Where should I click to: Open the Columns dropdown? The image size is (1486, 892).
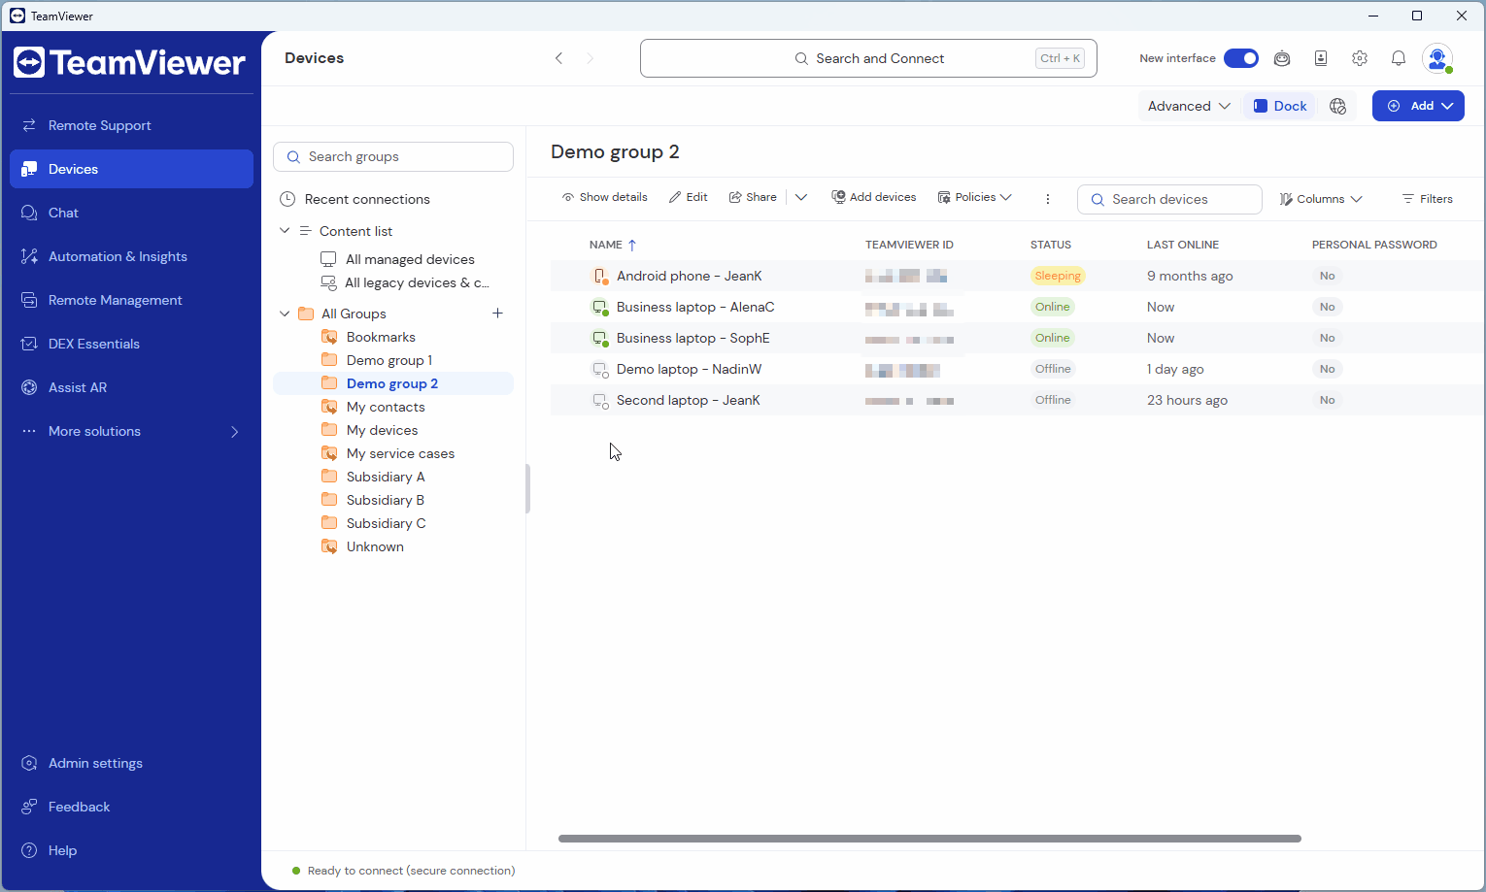click(1321, 199)
